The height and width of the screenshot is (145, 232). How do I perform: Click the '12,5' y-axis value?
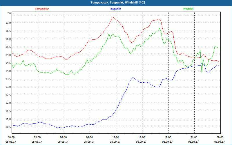point(8,95)
